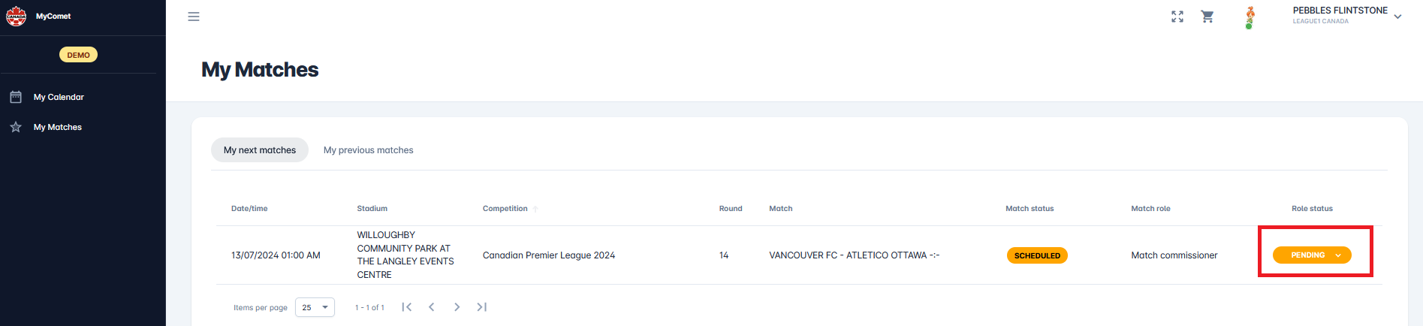The height and width of the screenshot is (326, 1423).
Task: Toggle fullscreen mode icon
Action: pyautogui.click(x=1177, y=17)
